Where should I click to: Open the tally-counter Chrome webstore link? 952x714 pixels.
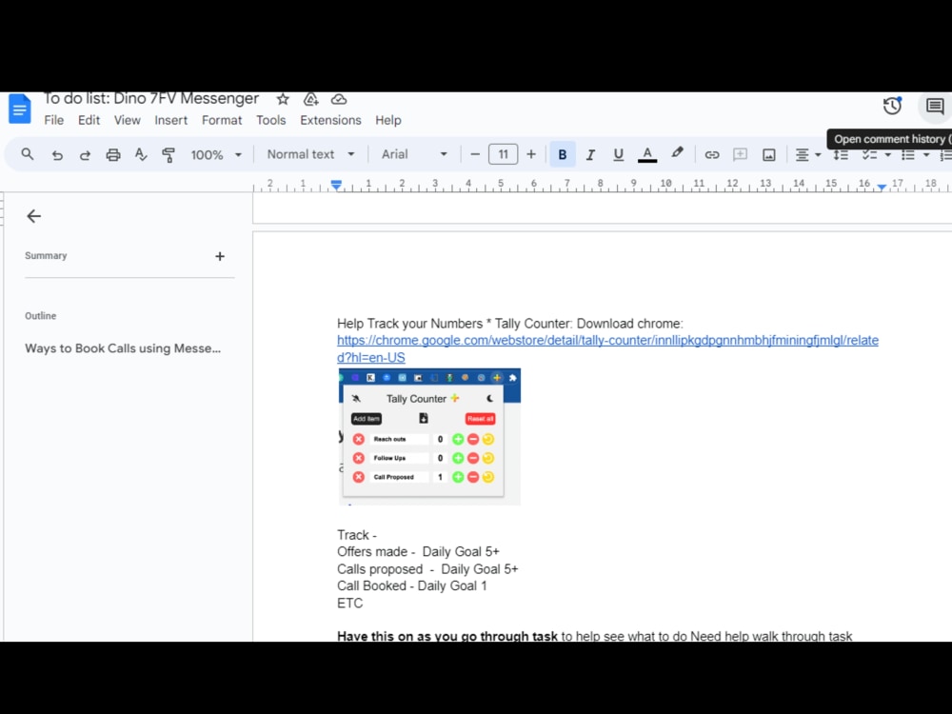[607, 348]
